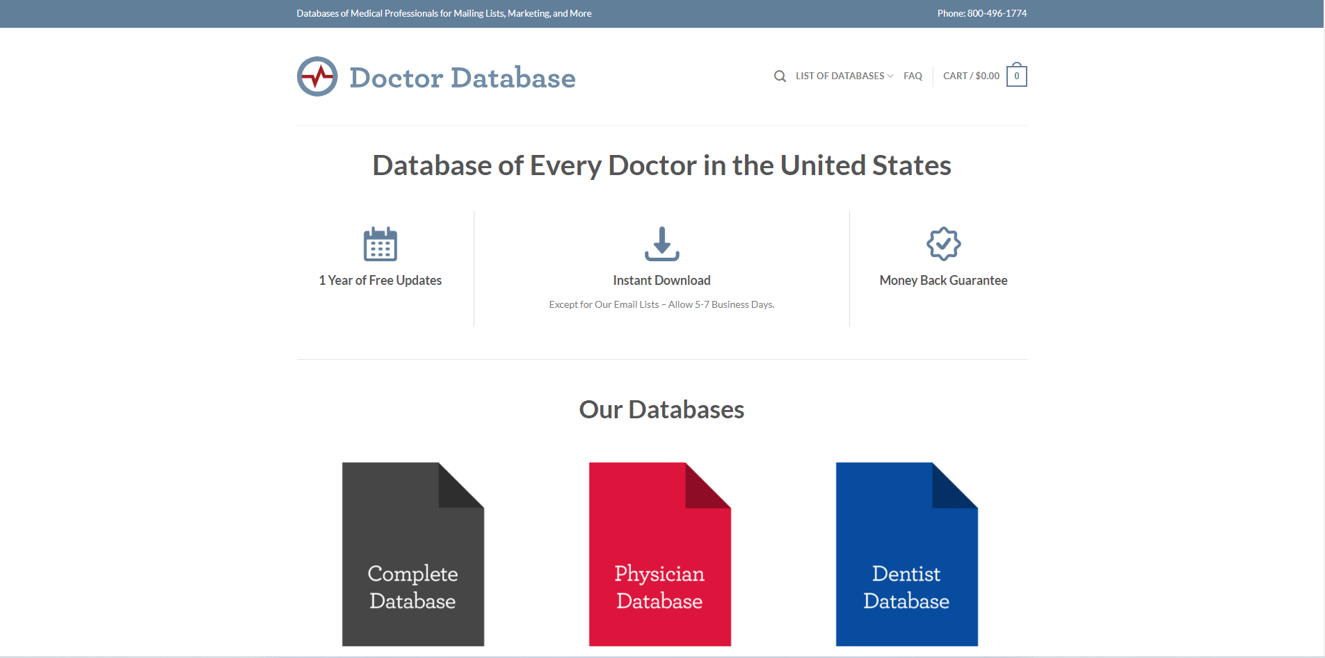This screenshot has width=1325, height=658.
Task: Click the cart item count showing 0
Action: tap(1016, 75)
